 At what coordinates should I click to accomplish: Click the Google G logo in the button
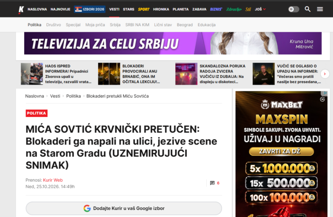pyautogui.click(x=87, y=208)
